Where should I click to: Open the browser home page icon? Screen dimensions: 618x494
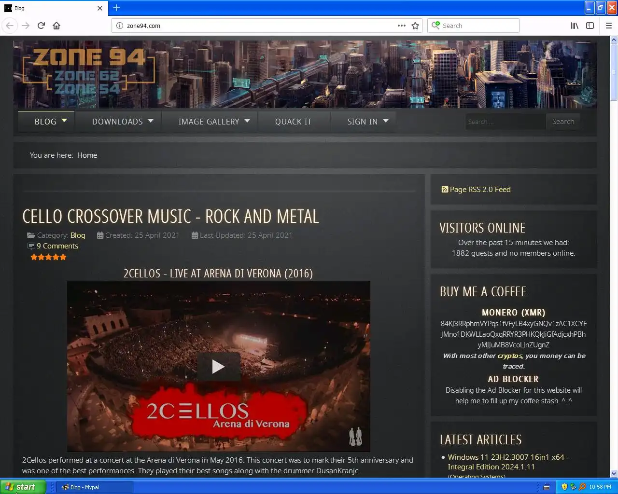tap(56, 26)
